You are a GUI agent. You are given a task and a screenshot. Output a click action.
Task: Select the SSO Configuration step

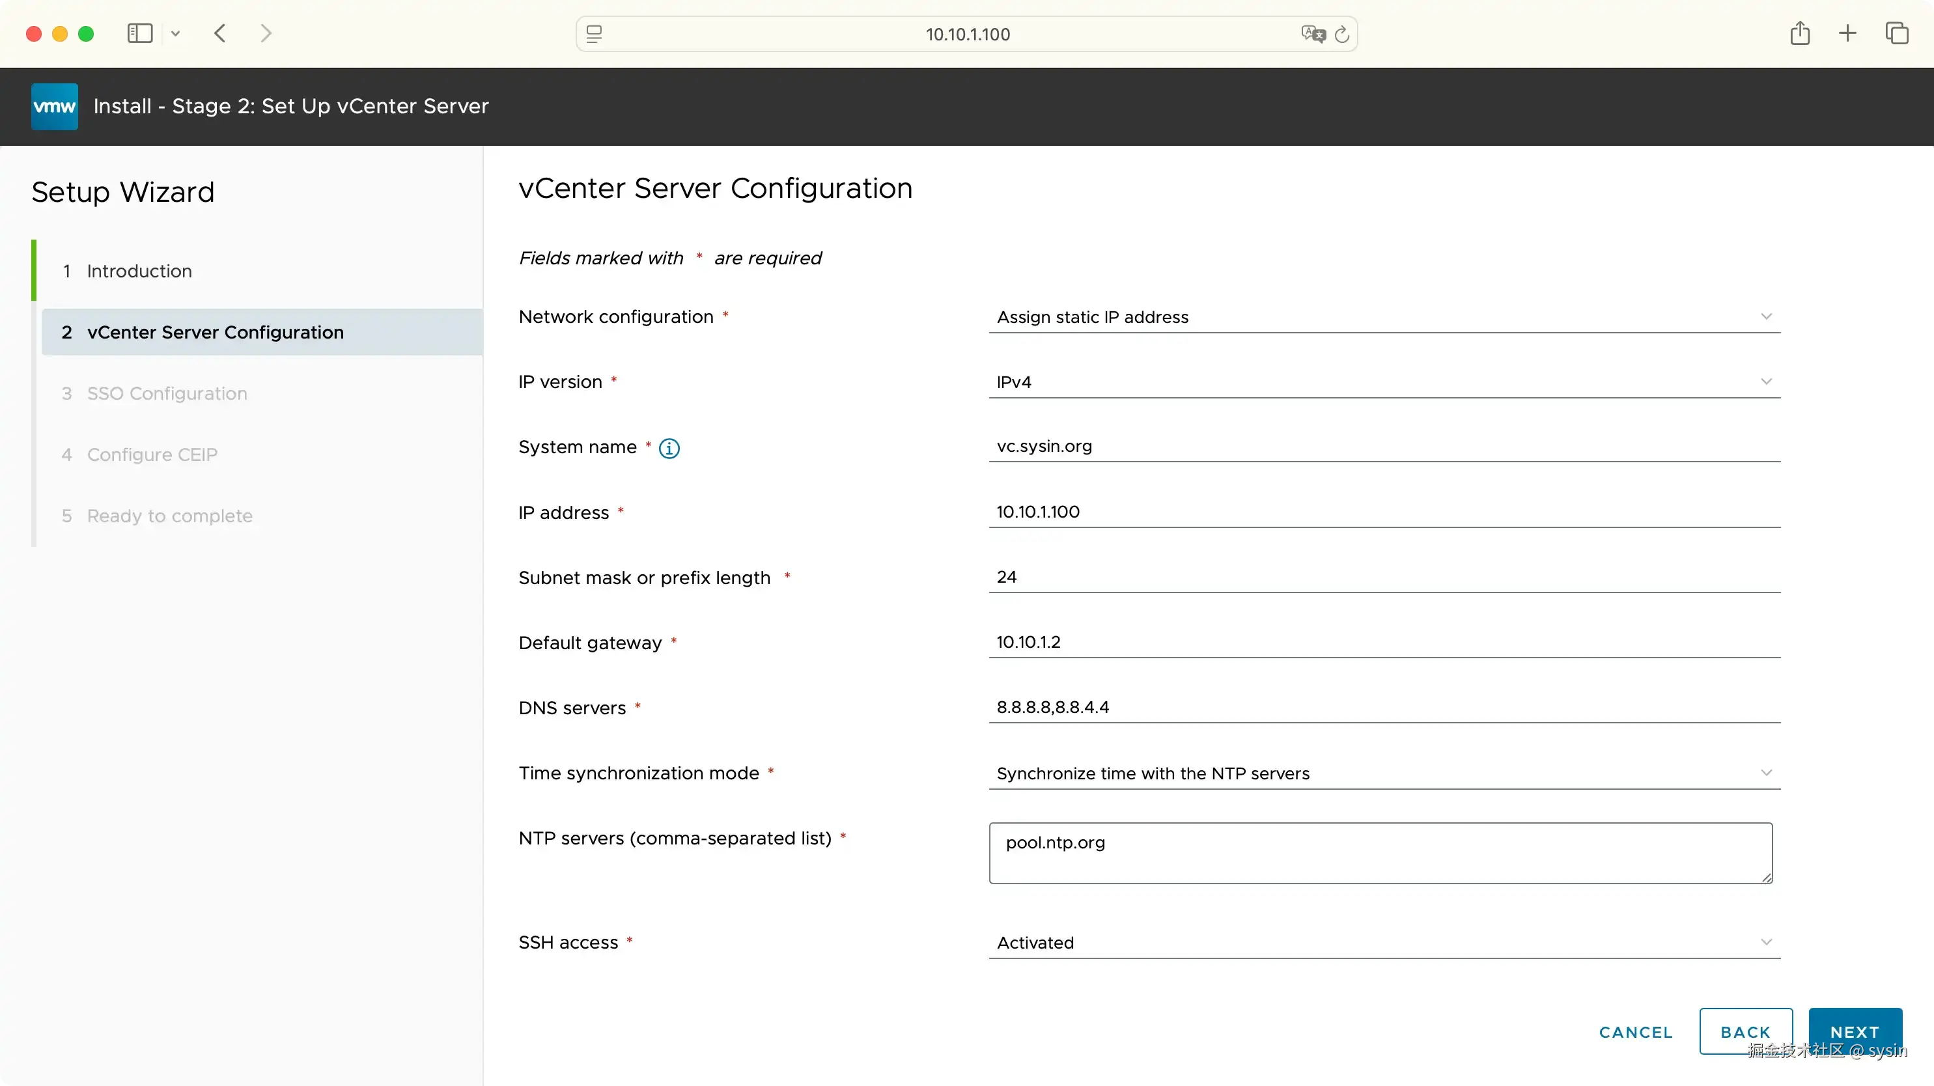pyautogui.click(x=166, y=393)
